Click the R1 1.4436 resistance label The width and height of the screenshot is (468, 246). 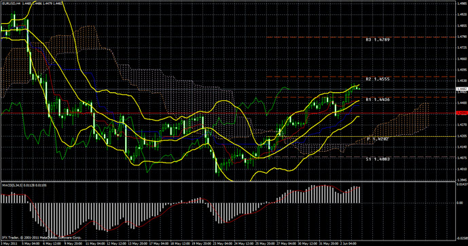pos(377,100)
